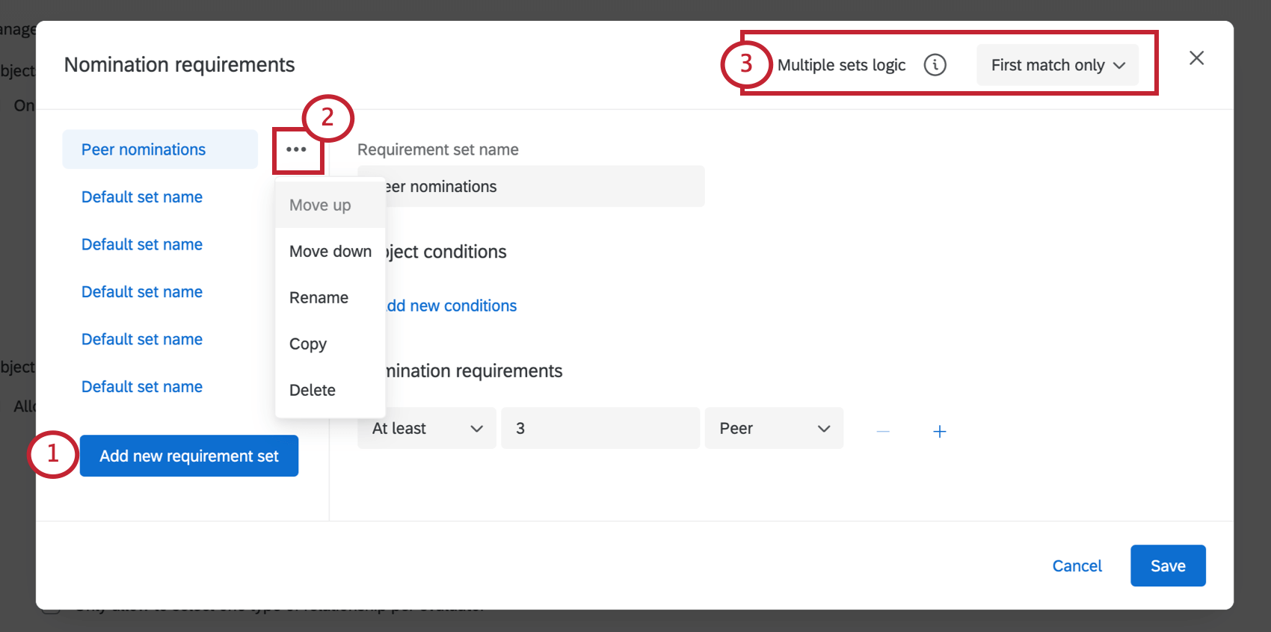Choose Move up from the context menu
This screenshot has width=1271, height=632.
pos(320,205)
